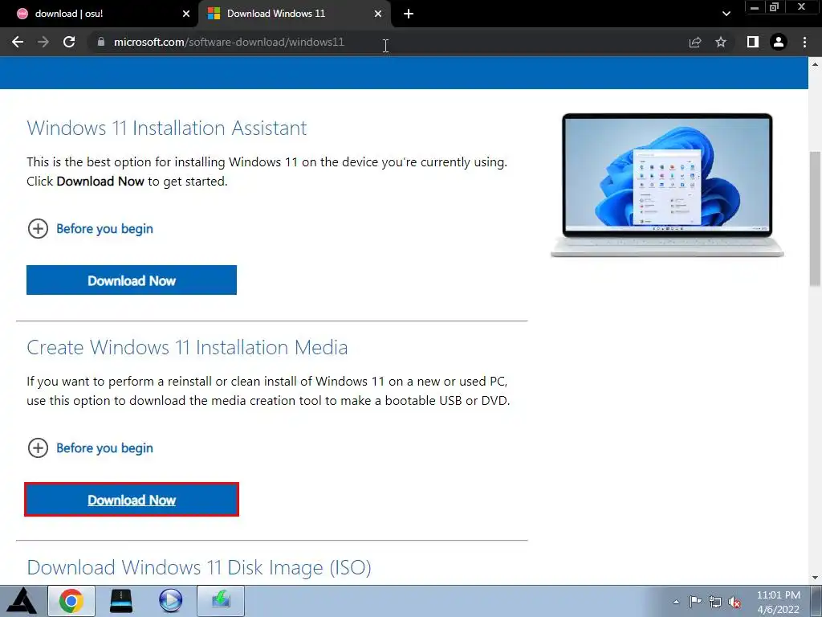Click the Chrome icon in the taskbar
This screenshot has width=822, height=617.
pyautogui.click(x=71, y=601)
